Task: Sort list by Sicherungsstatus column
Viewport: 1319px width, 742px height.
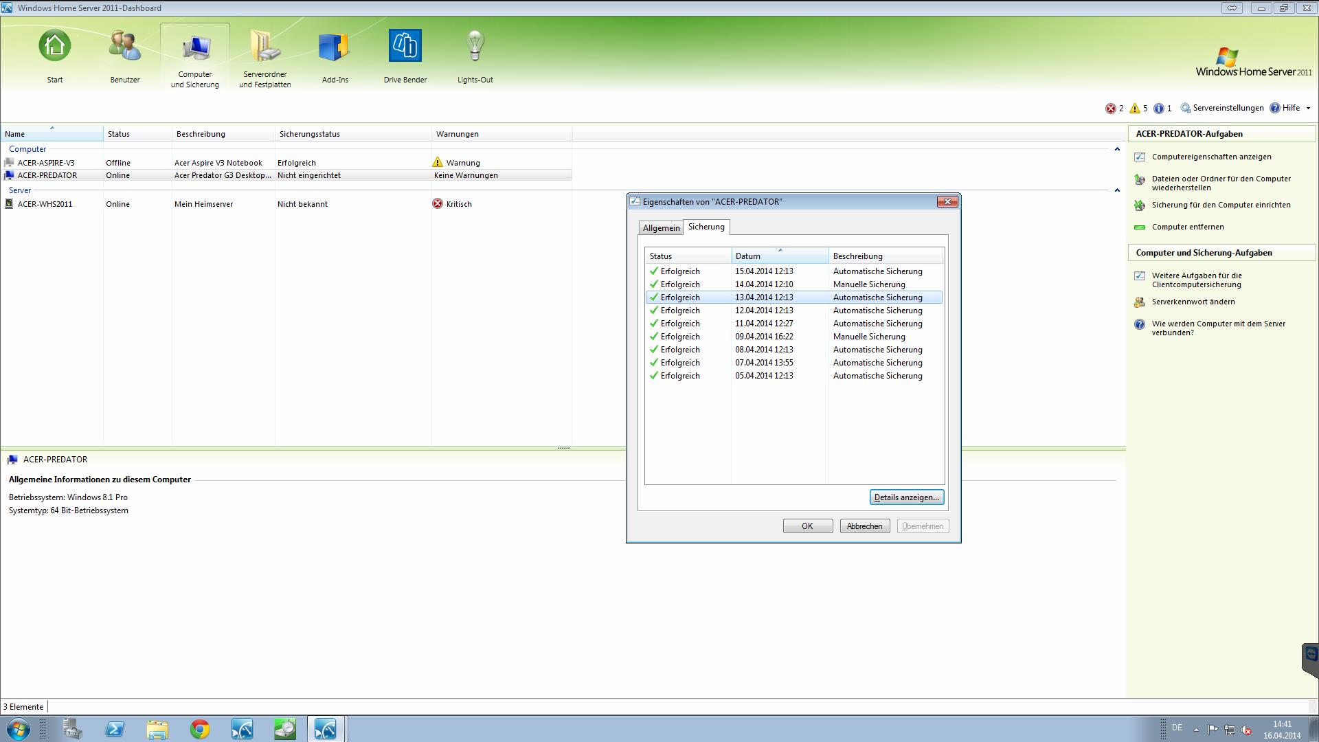Action: 353,134
